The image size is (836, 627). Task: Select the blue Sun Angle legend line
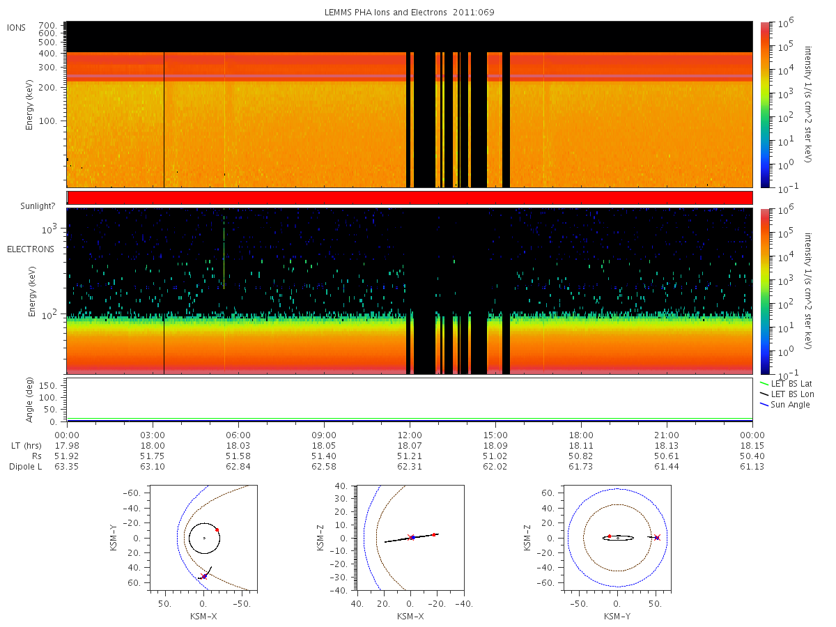pyautogui.click(x=764, y=405)
